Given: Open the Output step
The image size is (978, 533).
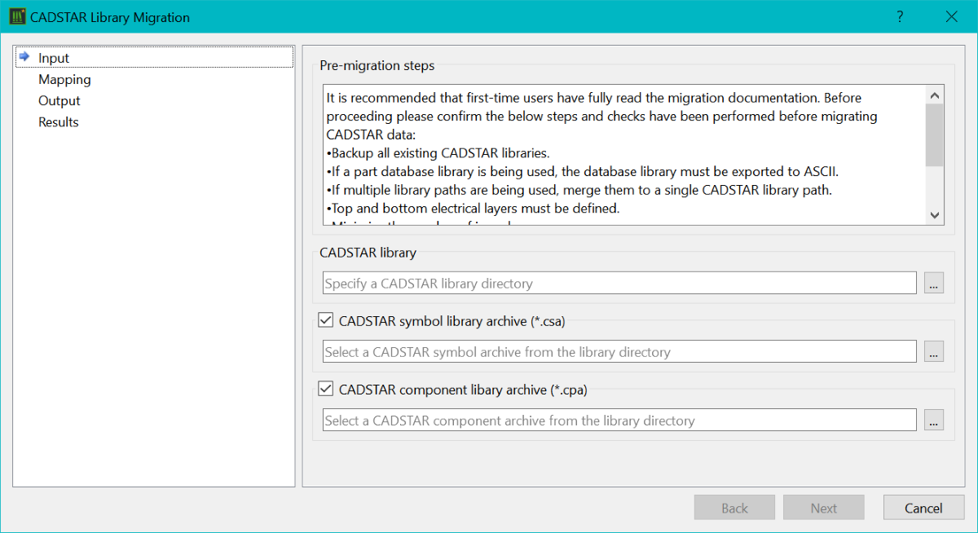Looking at the screenshot, I should point(59,101).
